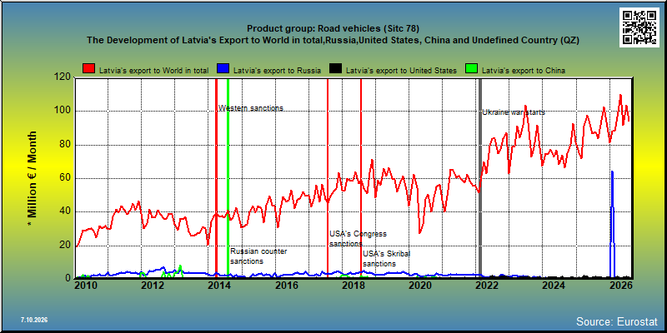Click the x-axis year label 2020
This screenshot has width=667, height=333.
point(420,286)
